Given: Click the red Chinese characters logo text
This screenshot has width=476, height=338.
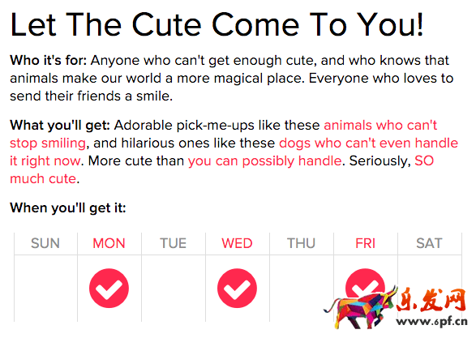Looking at the screenshot, I should [x=432, y=300].
